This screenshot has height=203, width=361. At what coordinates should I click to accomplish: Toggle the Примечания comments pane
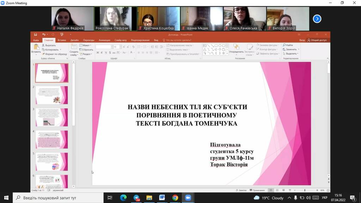[257, 190]
